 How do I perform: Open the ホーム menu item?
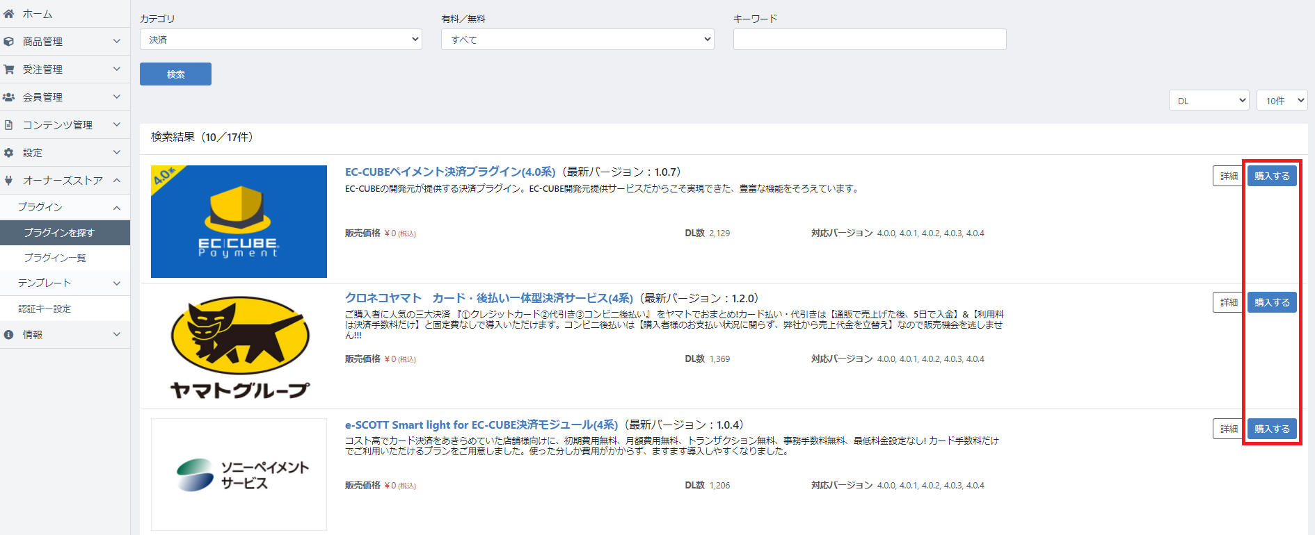pyautogui.click(x=65, y=14)
